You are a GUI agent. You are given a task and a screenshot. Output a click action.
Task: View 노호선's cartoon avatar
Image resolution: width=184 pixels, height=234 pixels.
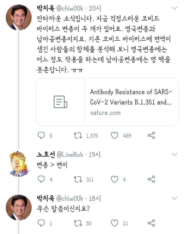tap(19, 164)
